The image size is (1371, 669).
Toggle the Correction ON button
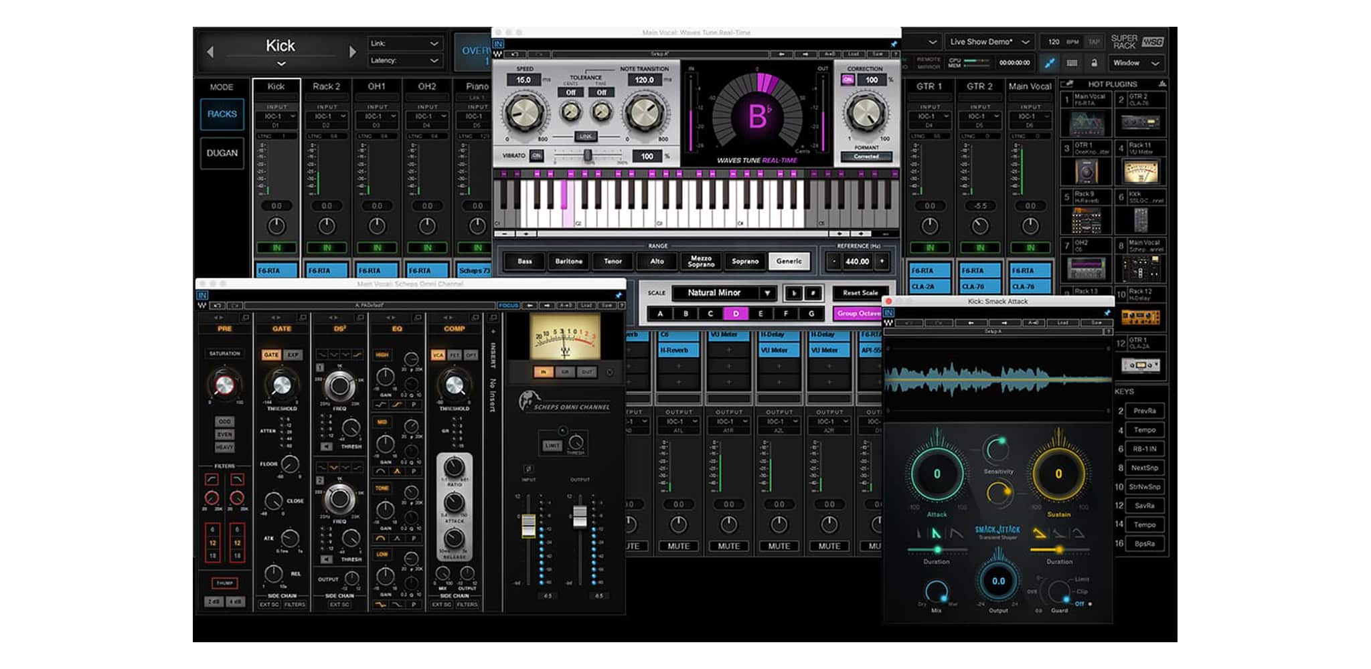pos(848,80)
